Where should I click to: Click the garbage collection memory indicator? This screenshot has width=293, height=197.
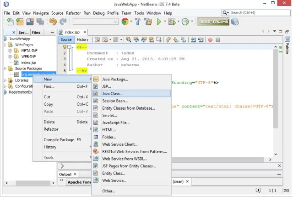tap(213, 21)
